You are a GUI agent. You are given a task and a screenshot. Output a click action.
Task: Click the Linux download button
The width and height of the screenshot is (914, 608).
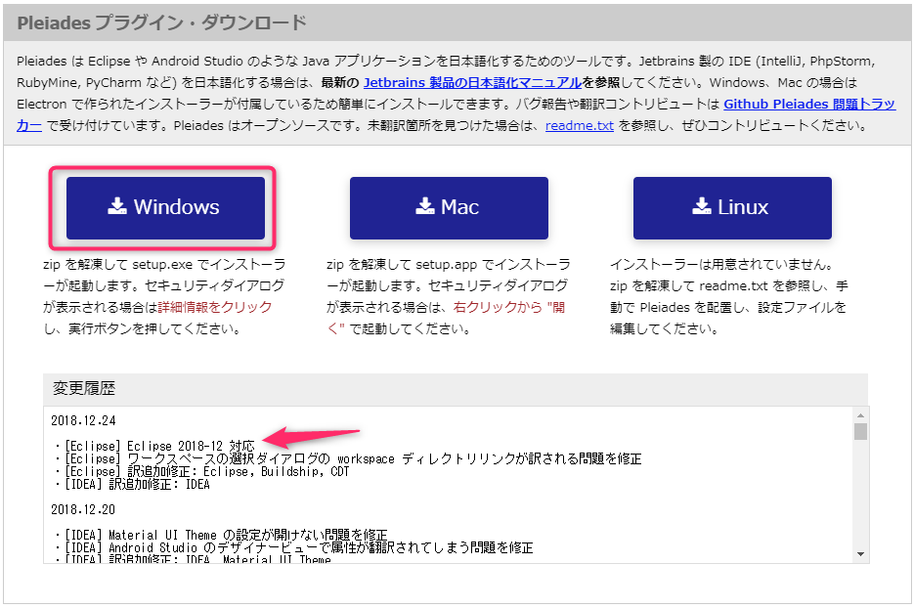click(x=732, y=208)
